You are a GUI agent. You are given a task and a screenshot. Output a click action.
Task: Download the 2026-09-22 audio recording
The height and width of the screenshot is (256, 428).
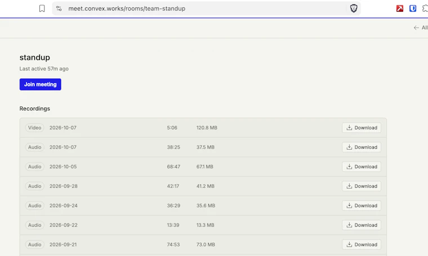tap(362, 225)
